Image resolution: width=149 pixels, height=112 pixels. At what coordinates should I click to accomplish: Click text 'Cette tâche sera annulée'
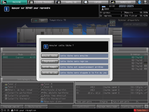click(x=74, y=56)
